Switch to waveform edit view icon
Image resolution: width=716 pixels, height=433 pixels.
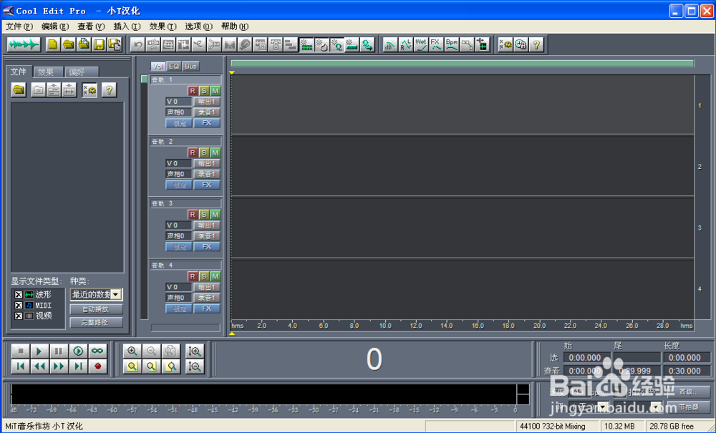(24, 44)
